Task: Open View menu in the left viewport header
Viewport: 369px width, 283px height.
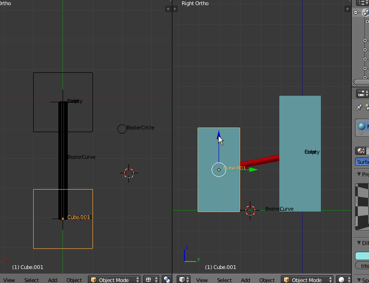Action: tap(9, 280)
